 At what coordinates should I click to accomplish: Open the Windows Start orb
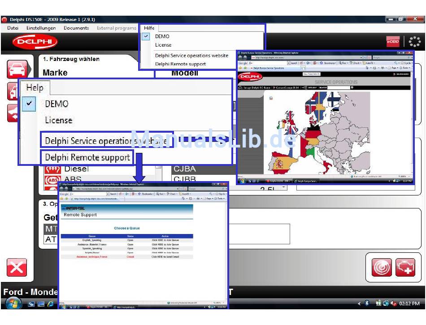[x=13, y=303]
